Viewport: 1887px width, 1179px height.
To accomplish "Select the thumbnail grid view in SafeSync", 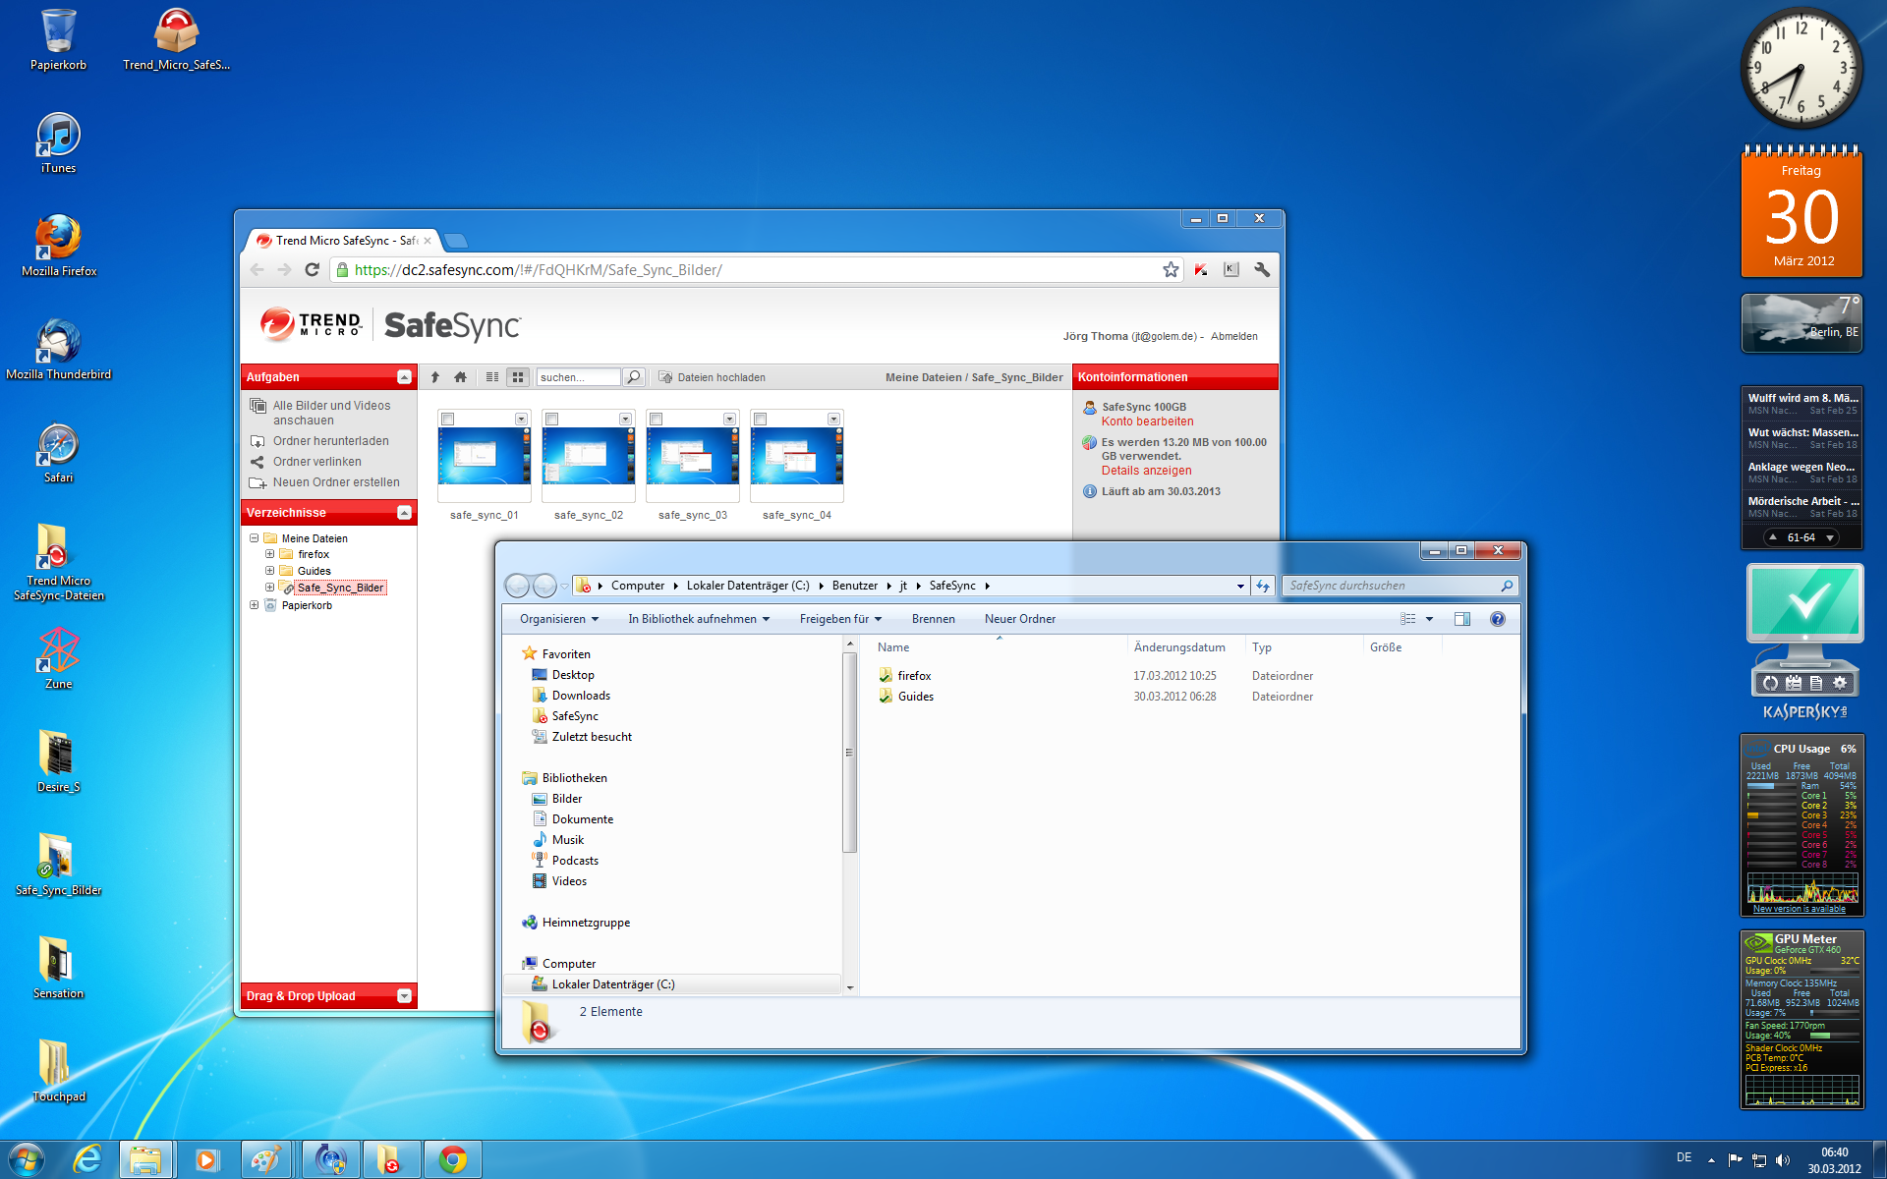I will (517, 376).
